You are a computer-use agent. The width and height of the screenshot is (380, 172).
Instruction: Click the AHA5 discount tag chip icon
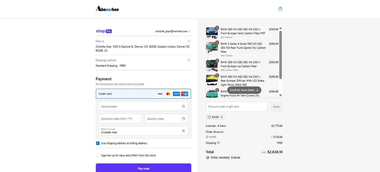pyautogui.click(x=209, y=117)
